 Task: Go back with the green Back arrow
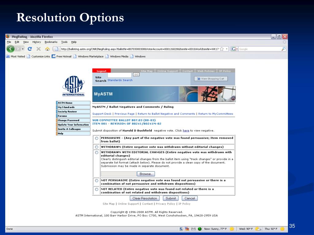pyautogui.click(x=11, y=49)
